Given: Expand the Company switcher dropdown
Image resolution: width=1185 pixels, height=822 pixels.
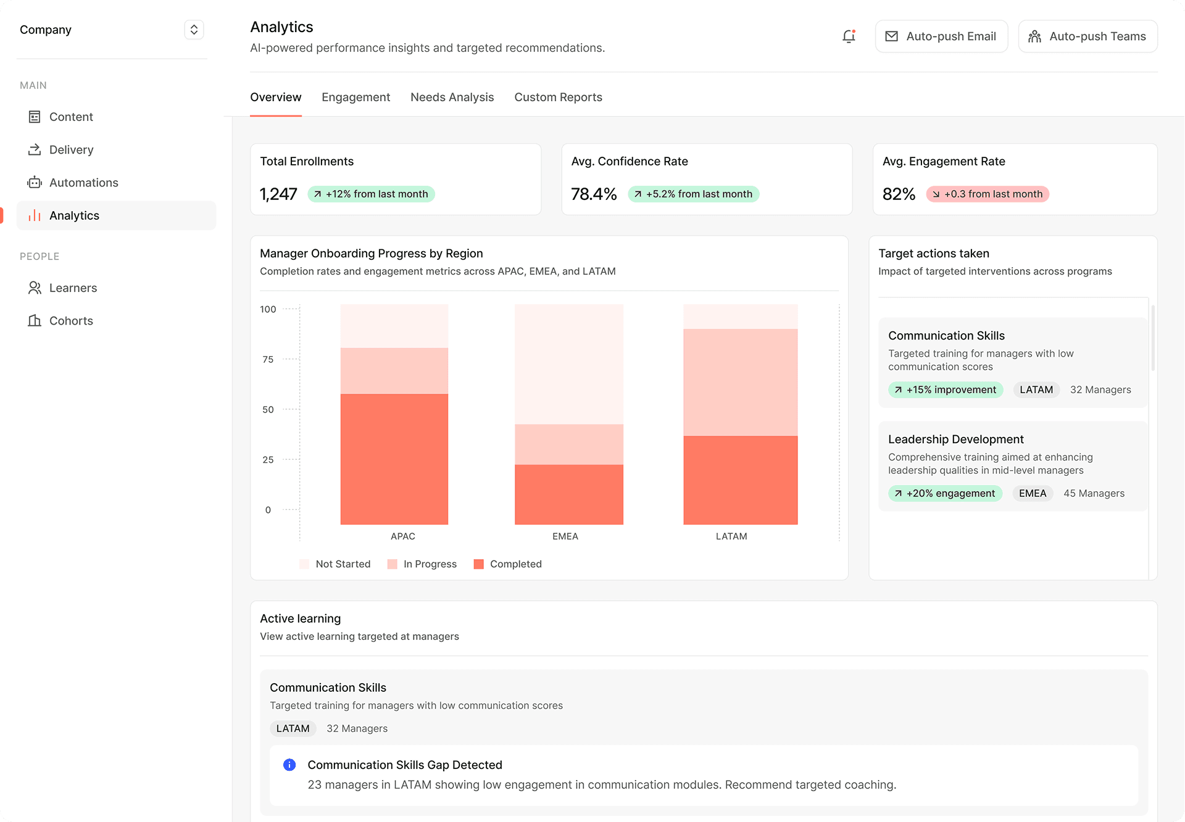Looking at the screenshot, I should click(x=194, y=30).
